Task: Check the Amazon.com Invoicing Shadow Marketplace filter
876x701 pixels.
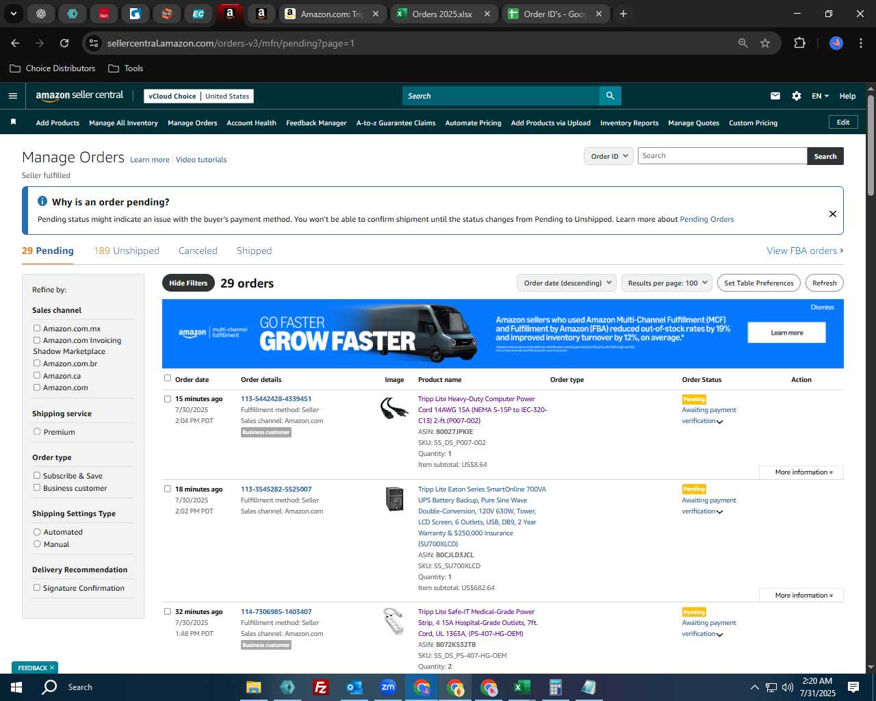Action: coord(37,340)
